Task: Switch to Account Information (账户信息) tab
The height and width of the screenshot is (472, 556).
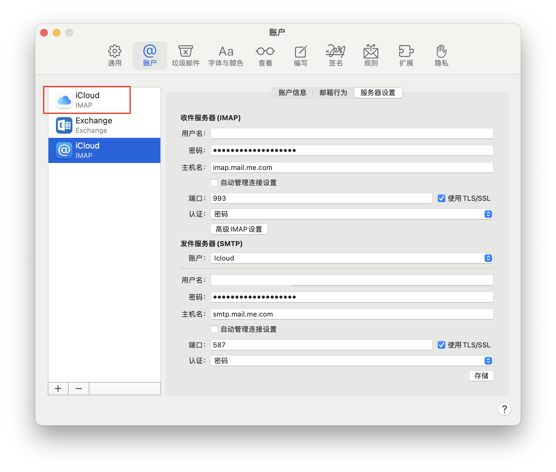Action: (292, 93)
